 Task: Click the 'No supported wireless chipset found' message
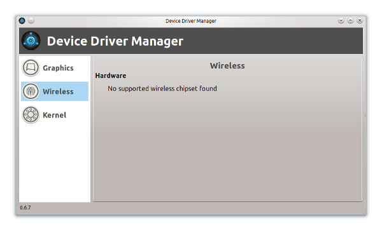(162, 88)
